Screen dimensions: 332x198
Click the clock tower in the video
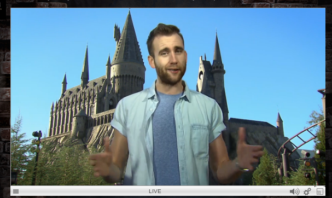click(x=212, y=74)
